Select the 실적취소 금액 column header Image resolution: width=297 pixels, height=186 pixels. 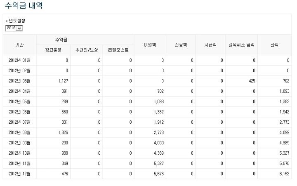[x=241, y=45]
